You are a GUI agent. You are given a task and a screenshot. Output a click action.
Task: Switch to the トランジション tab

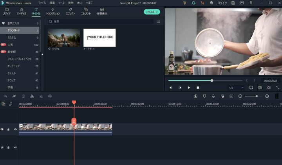pyautogui.click(x=53, y=11)
